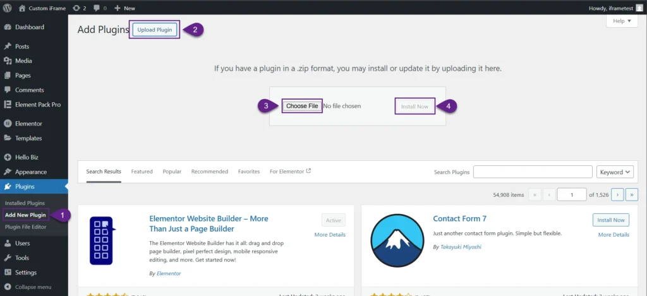Install the Contact Form 7 plugin
The width and height of the screenshot is (647, 296).
[x=611, y=220]
